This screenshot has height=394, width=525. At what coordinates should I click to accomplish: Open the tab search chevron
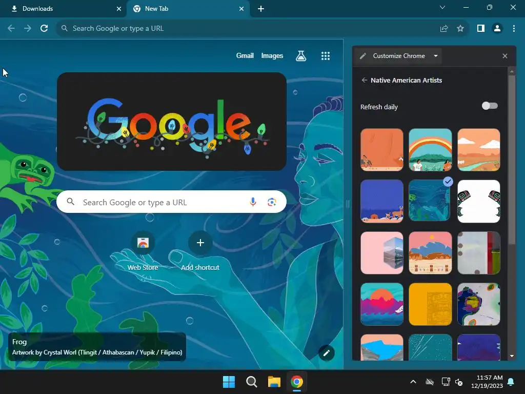(442, 7)
